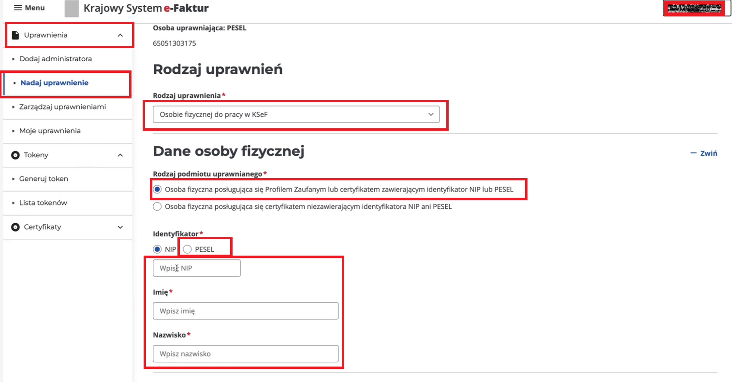Go to Moje uprawnienia

(x=50, y=131)
